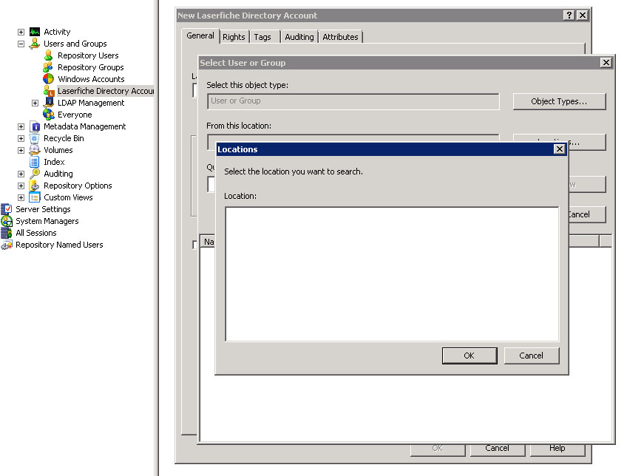Click the Laserfiche Directory Accounts icon

49,91
